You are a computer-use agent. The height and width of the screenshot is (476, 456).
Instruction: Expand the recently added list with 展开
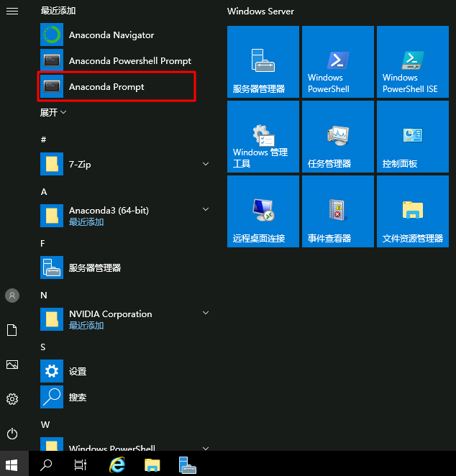coord(53,113)
